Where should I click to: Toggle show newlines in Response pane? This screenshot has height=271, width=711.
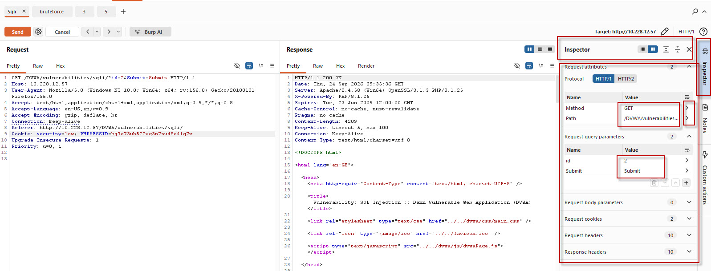click(541, 65)
